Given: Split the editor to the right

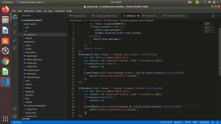Looking at the screenshot, I should (213, 16).
